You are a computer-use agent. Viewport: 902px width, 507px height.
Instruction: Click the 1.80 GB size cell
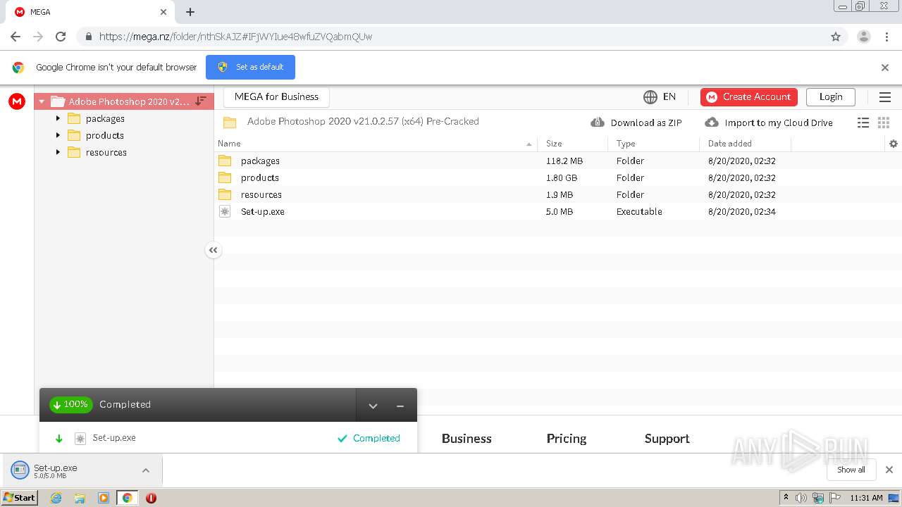coord(562,177)
